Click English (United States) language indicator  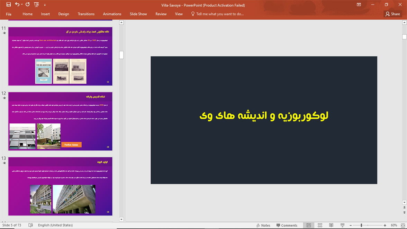pyautogui.click(x=55, y=225)
